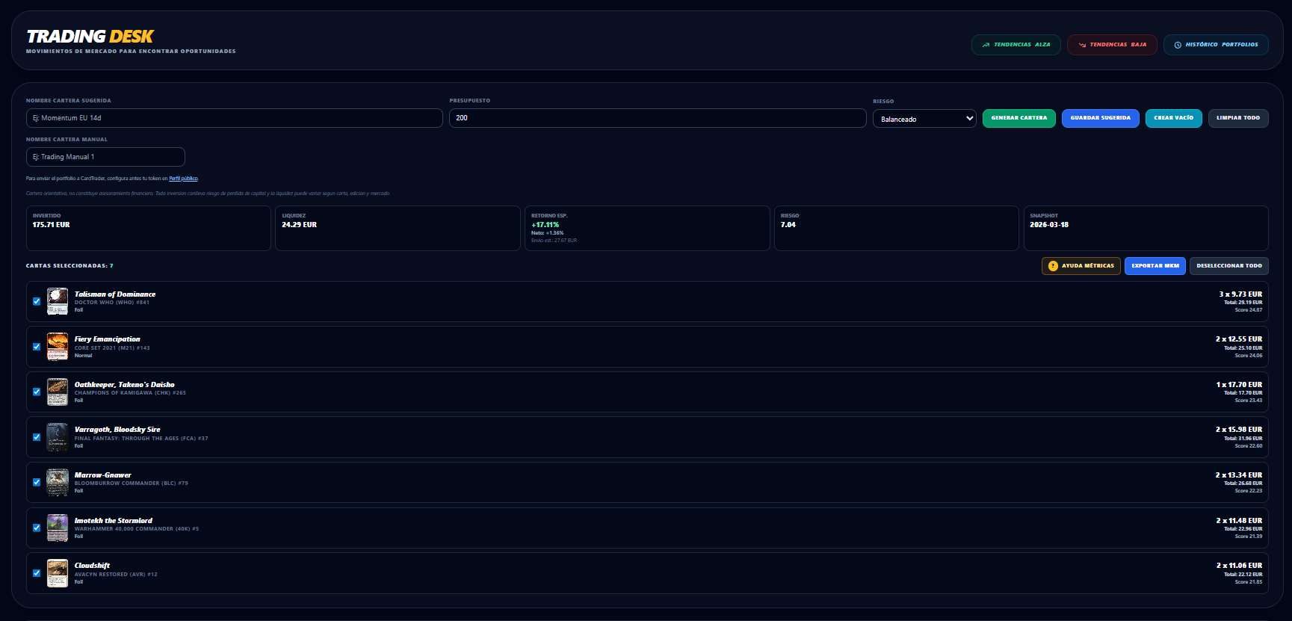Click the 1 x 17.70 EUR price
The image size is (1292, 621).
(1239, 385)
